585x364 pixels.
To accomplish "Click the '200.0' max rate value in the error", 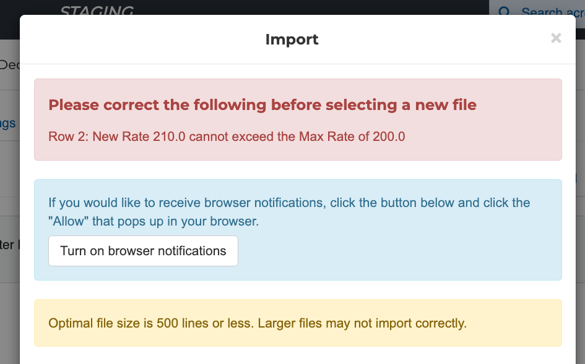I will (389, 136).
